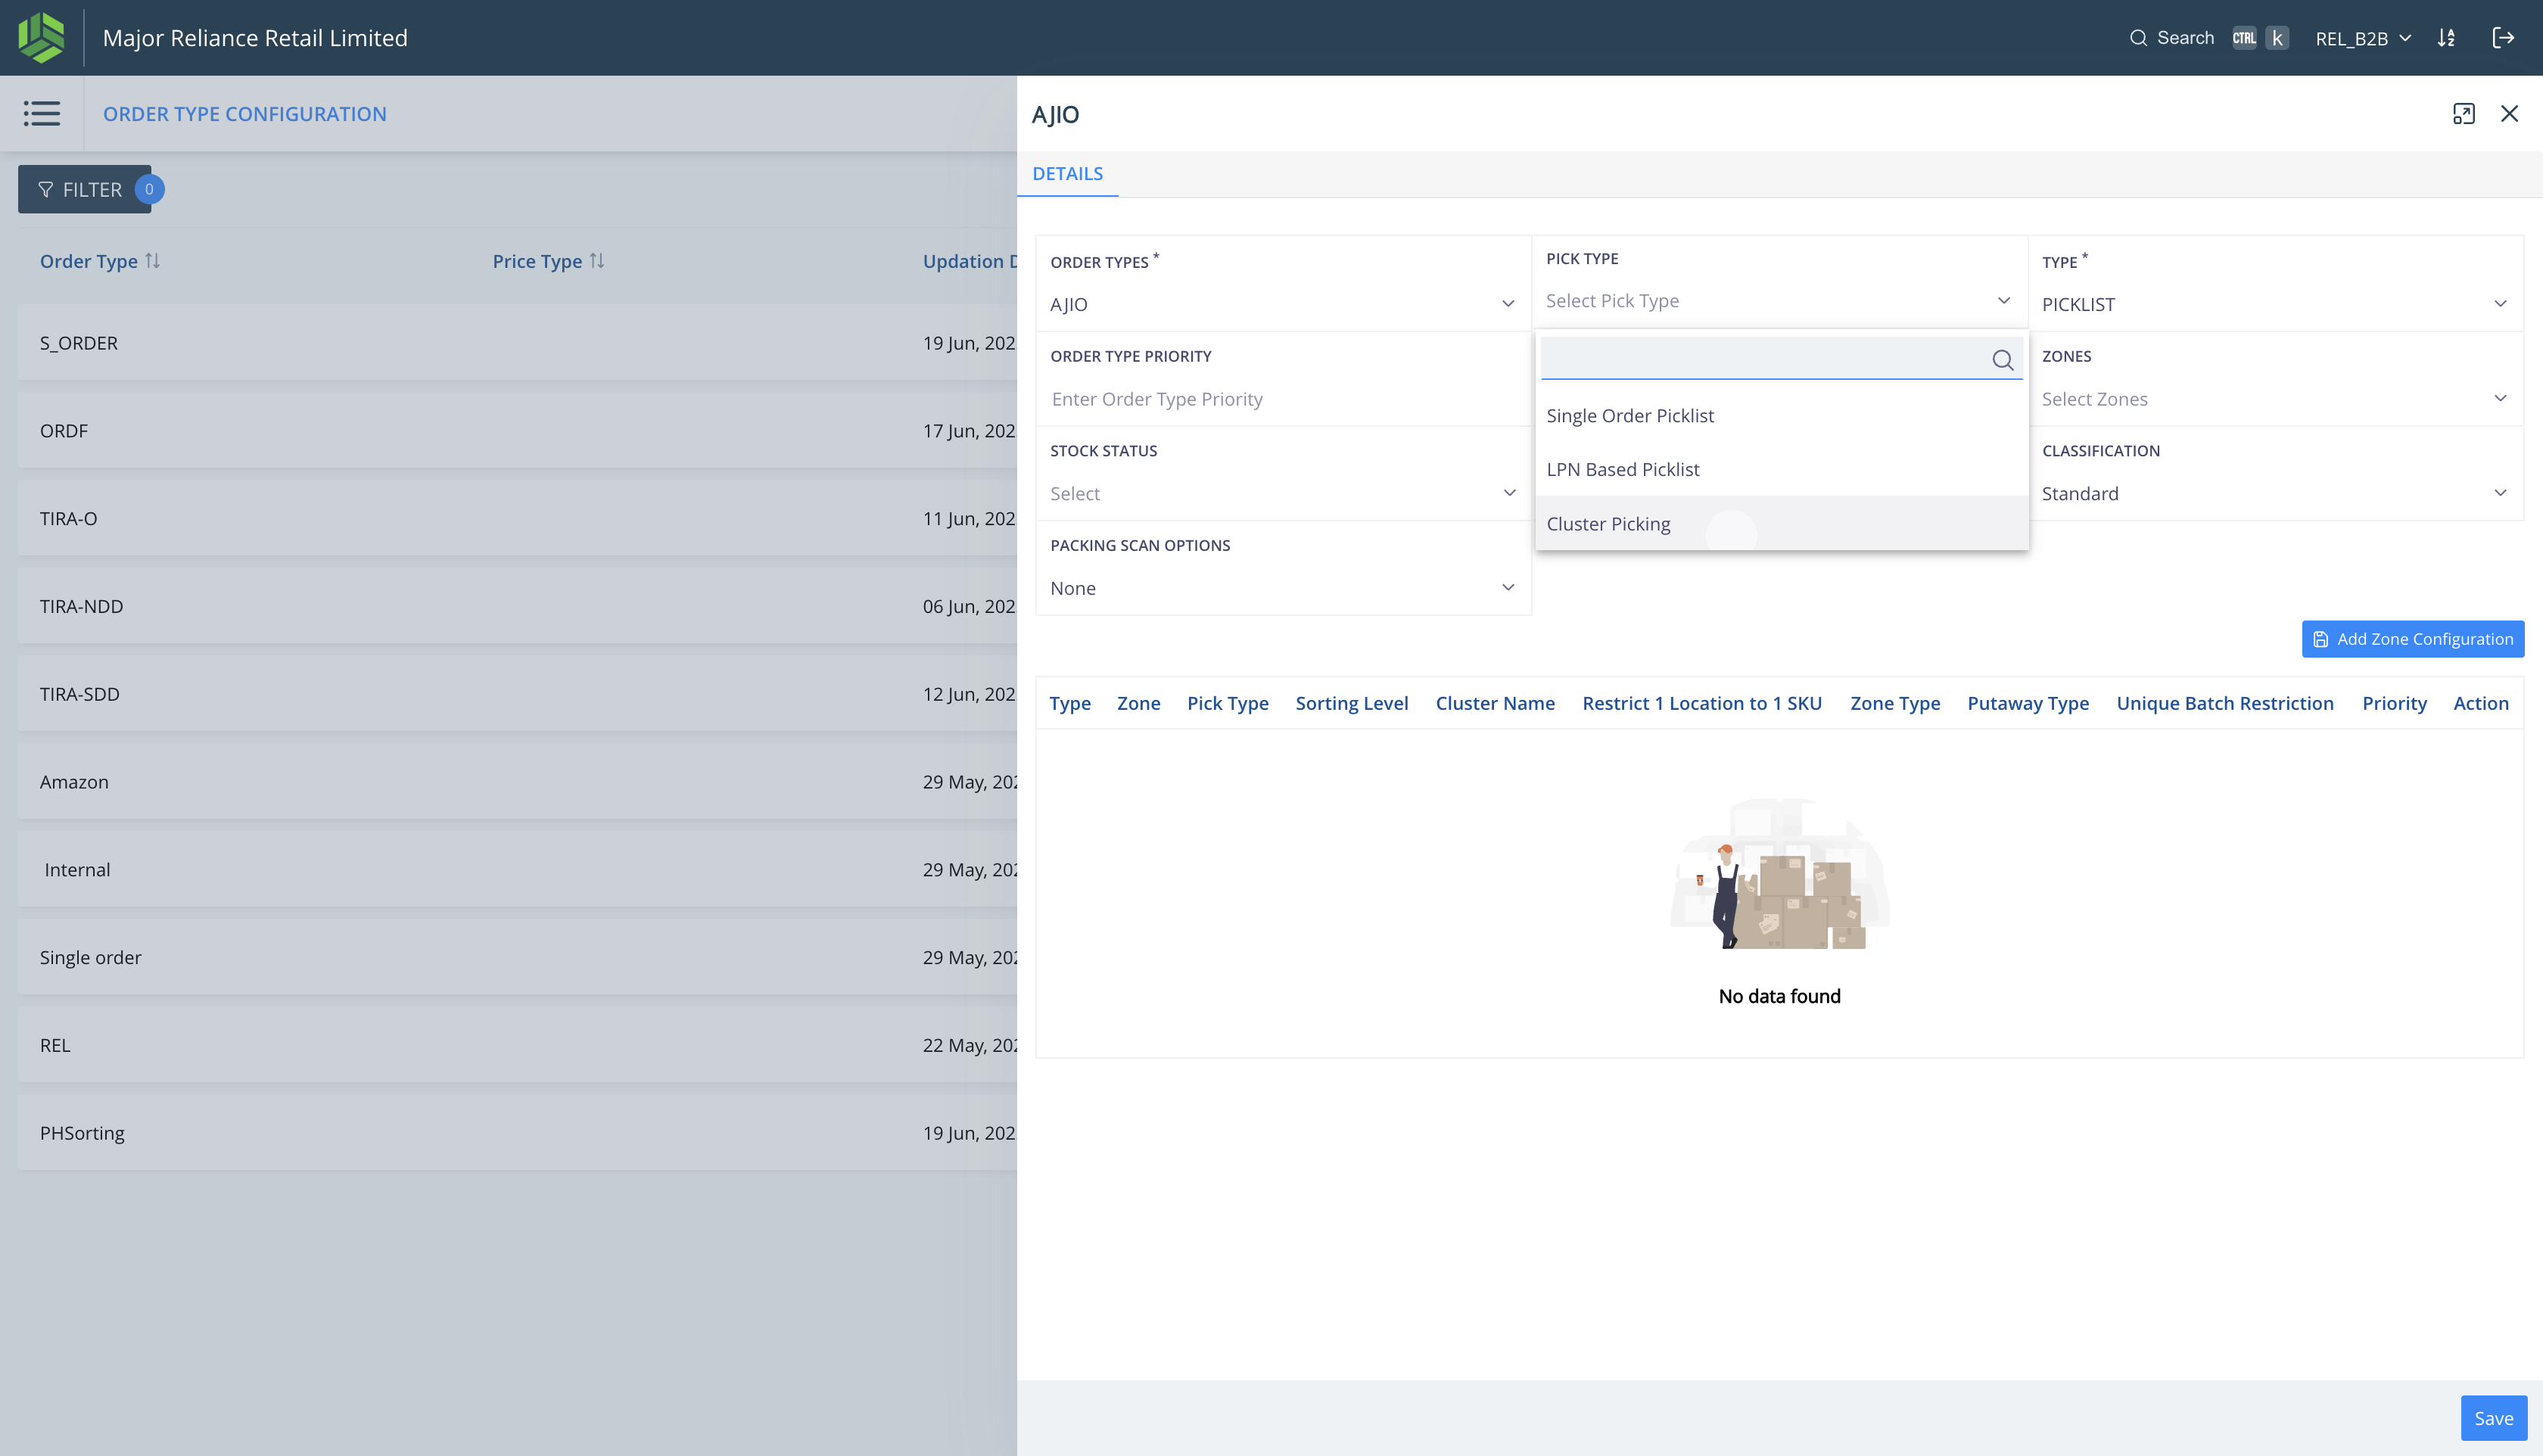Select the TIRA-O row
The height and width of the screenshot is (1456, 2543).
pyautogui.click(x=517, y=518)
